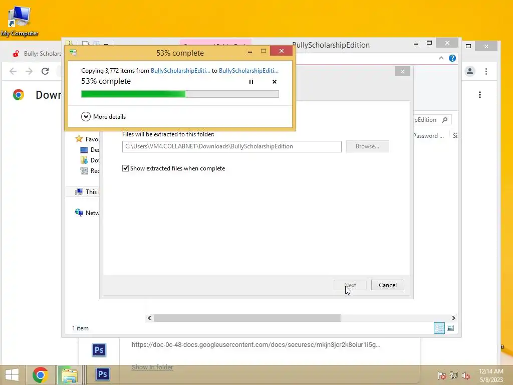Image resolution: width=513 pixels, height=385 pixels.
Task: Click the extraction folder path field
Action: (x=231, y=146)
